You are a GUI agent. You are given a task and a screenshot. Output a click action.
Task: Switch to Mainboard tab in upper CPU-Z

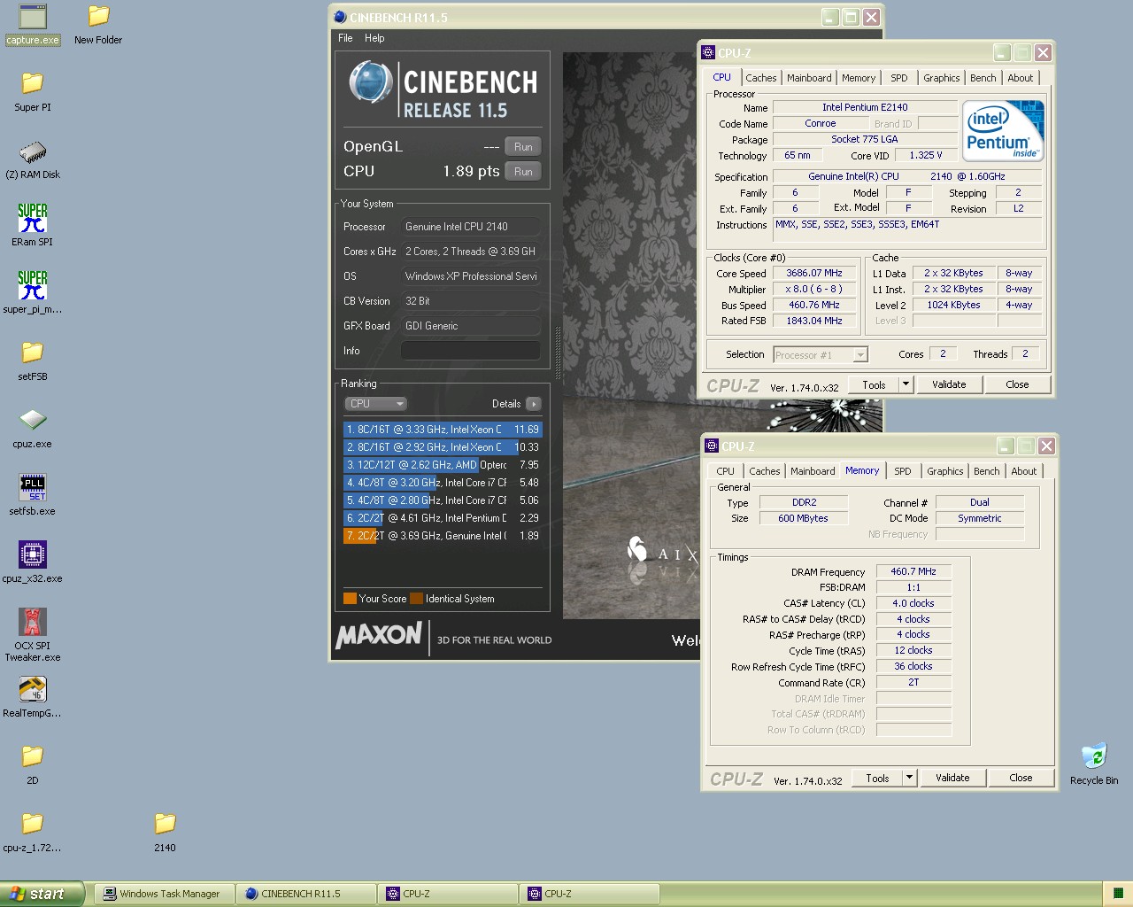[809, 78]
